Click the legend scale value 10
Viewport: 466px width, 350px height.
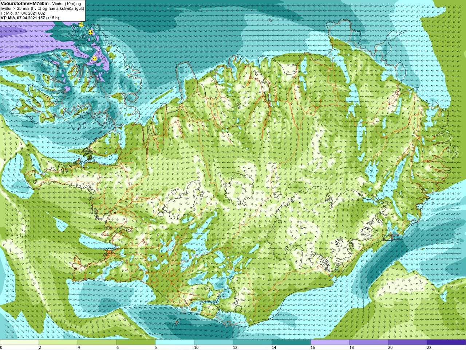[x=196, y=347]
